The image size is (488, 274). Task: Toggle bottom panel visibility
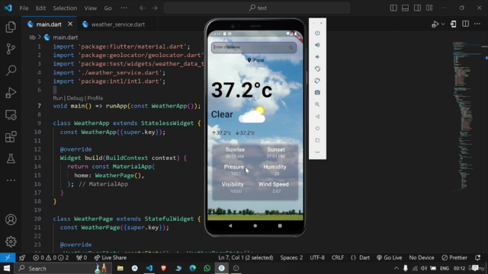(x=405, y=8)
